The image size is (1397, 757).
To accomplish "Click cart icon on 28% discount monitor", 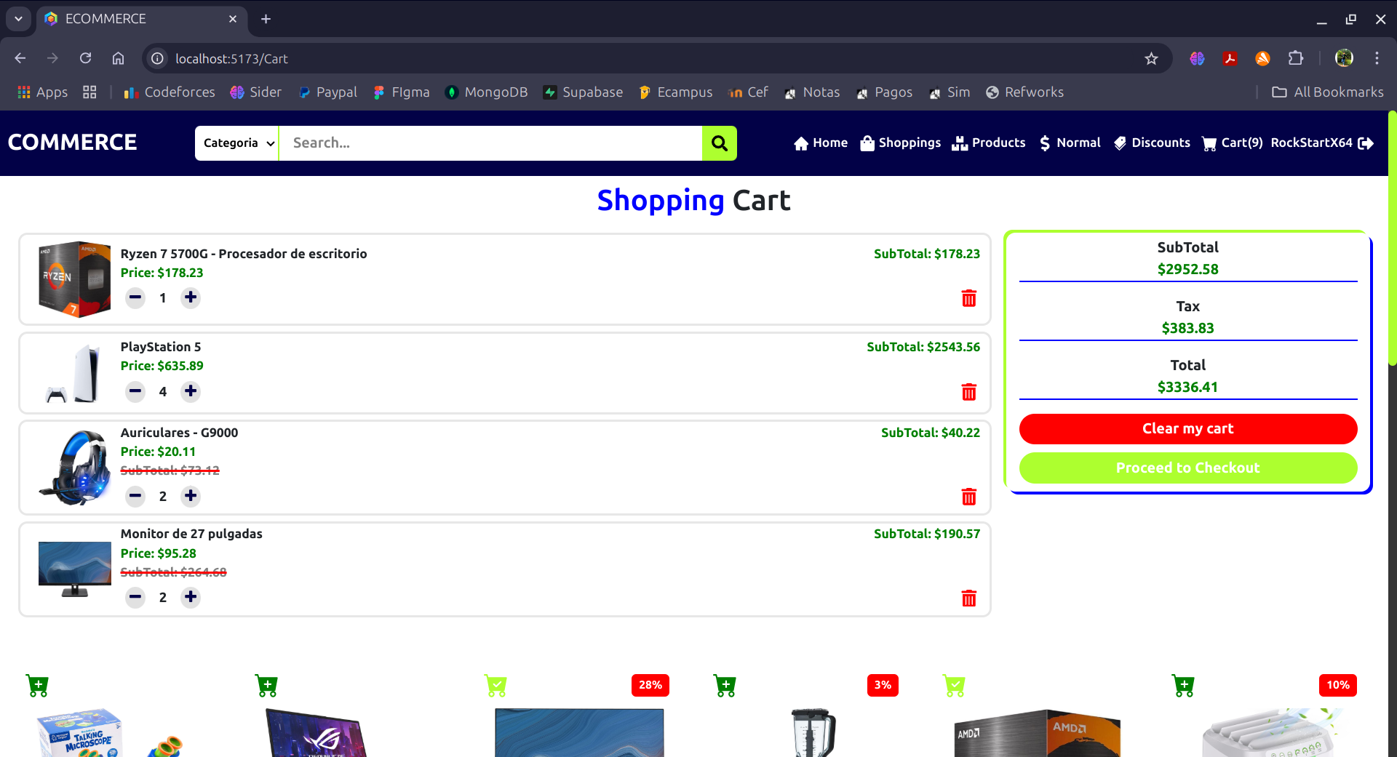I will point(496,686).
